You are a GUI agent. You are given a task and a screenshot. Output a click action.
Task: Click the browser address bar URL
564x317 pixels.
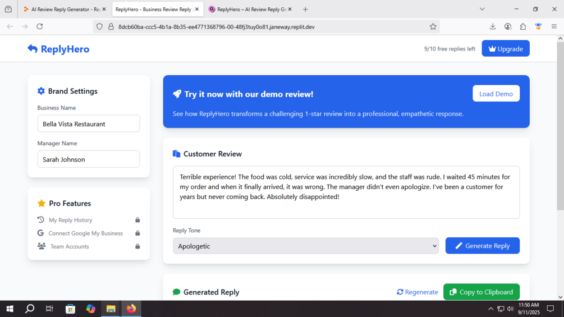tap(217, 26)
